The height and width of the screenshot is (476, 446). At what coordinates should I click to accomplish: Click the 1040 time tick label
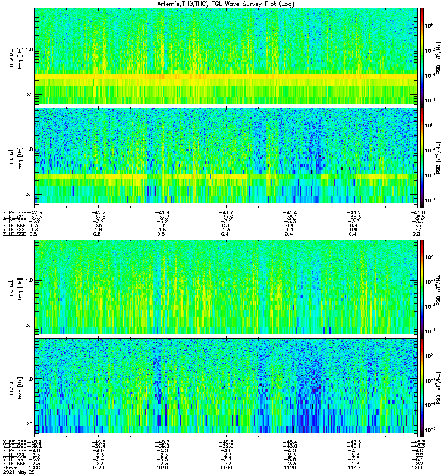[x=162, y=468]
